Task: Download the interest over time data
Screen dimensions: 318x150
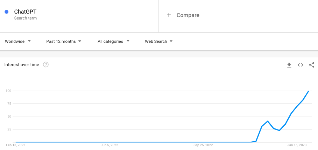Action: [x=289, y=65]
